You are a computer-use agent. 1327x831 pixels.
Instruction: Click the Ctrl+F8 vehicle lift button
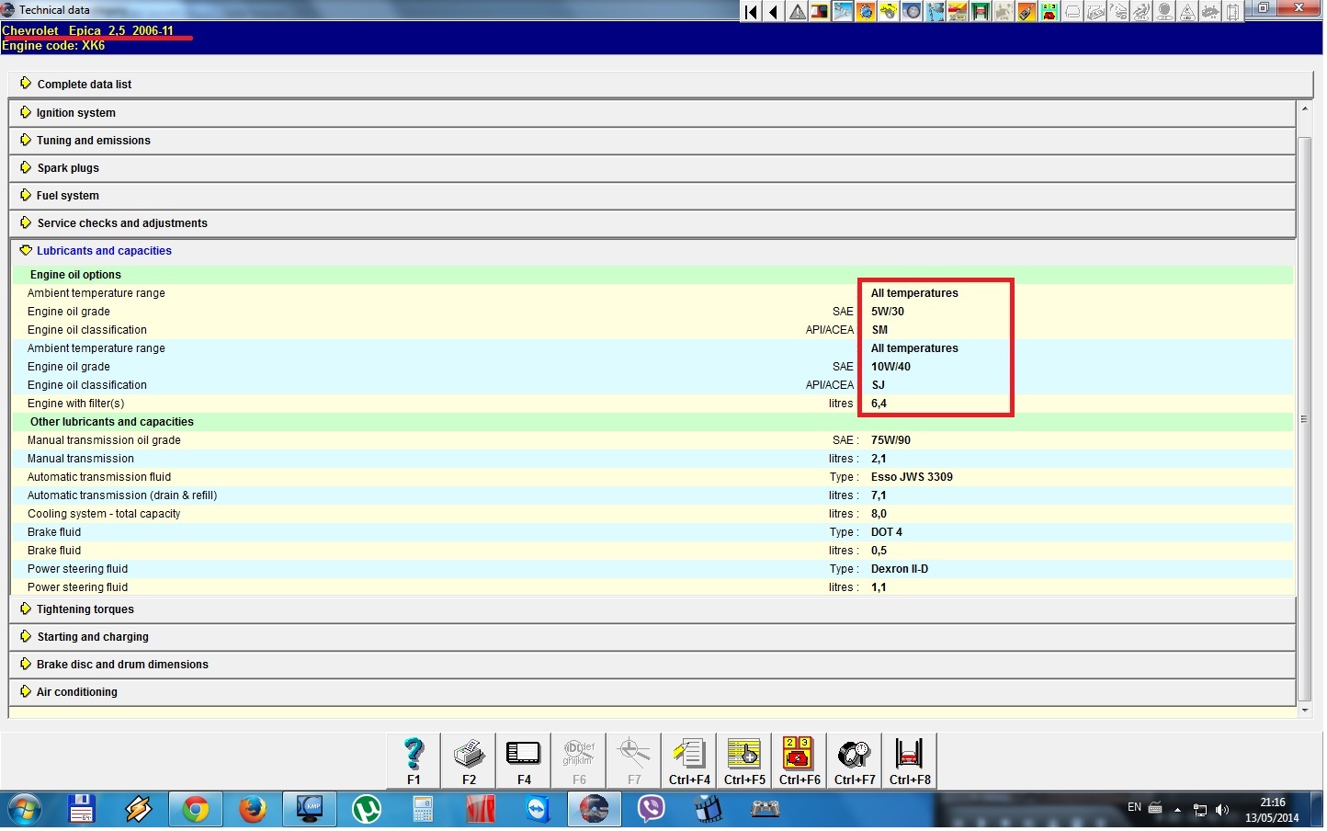coord(910,761)
